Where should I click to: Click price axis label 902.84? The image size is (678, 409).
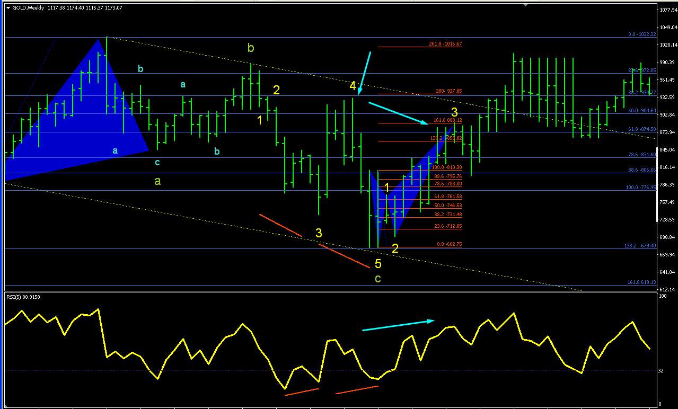(x=667, y=115)
